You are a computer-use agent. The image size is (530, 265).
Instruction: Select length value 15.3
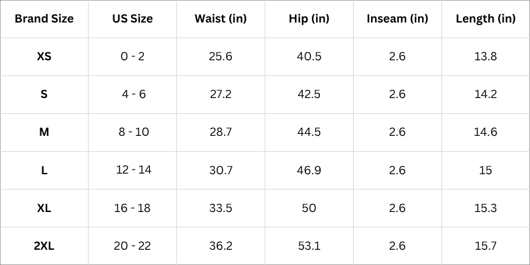pos(486,208)
